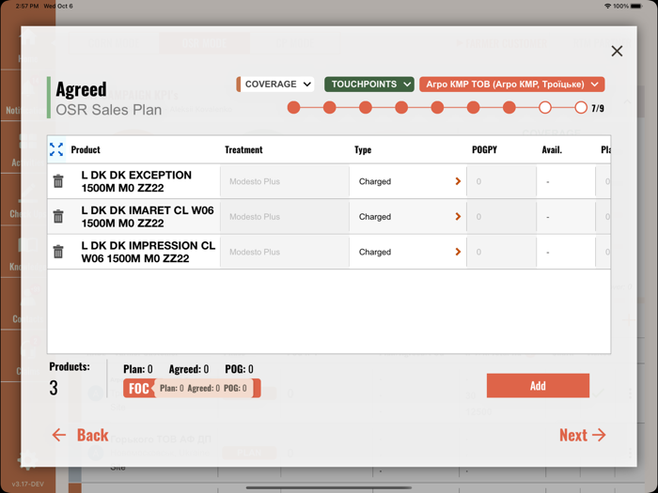658x493 pixels.
Task: Click the Products count 3
Action: (54, 388)
